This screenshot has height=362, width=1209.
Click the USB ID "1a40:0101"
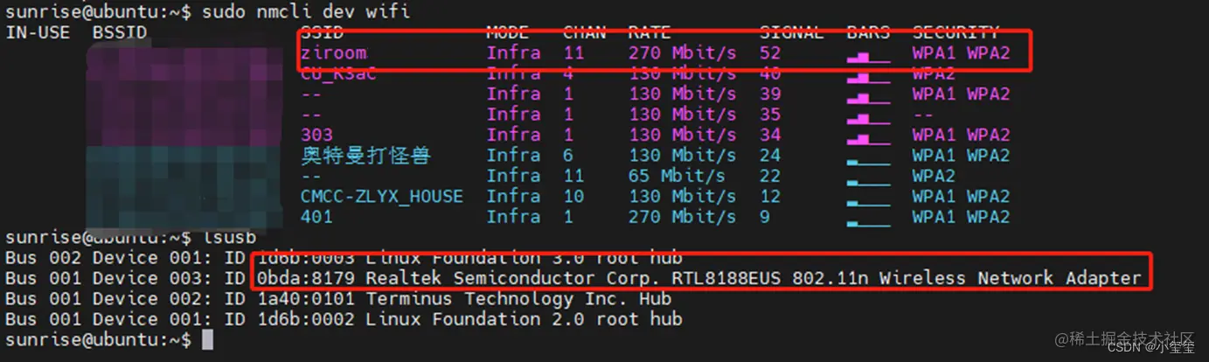(x=305, y=299)
